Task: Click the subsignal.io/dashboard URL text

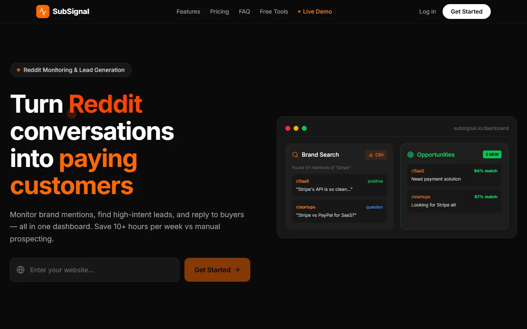Action: pos(481,128)
